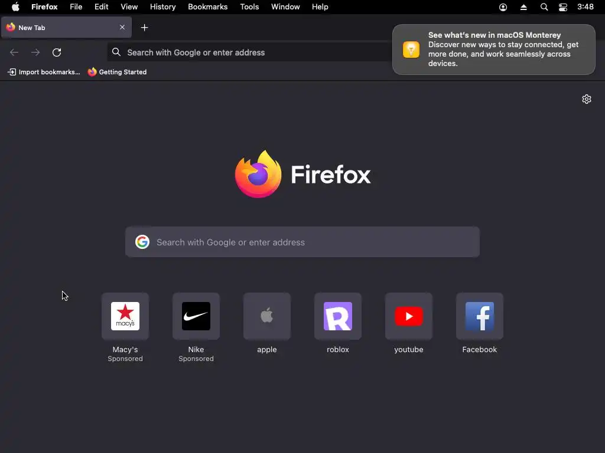Viewport: 605px width, 453px height.
Task: Focus the center Google search field
Action: [302, 242]
